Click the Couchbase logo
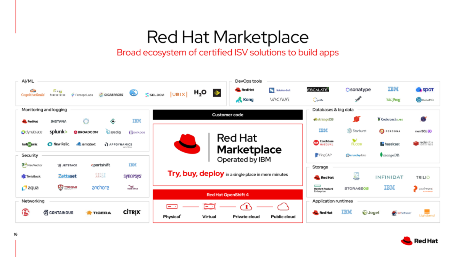The width and height of the screenshot is (456, 257). coord(323,142)
